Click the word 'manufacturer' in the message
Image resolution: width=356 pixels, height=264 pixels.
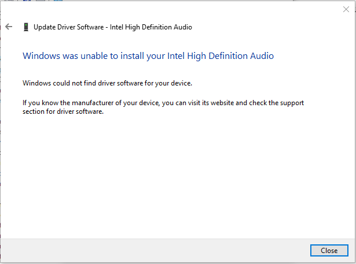(x=93, y=103)
